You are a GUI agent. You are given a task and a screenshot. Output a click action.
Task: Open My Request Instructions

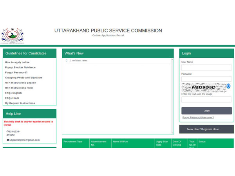tap(20, 103)
